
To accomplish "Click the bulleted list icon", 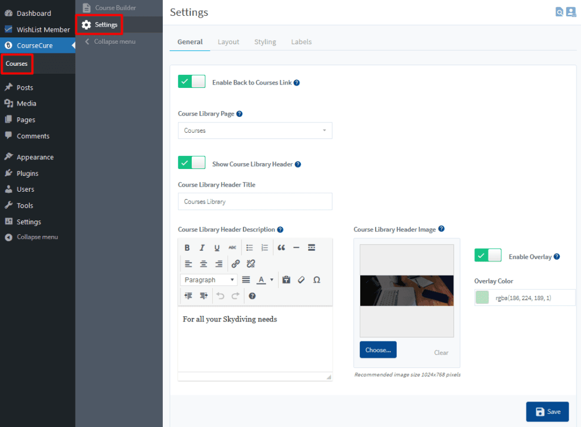I will (x=249, y=248).
